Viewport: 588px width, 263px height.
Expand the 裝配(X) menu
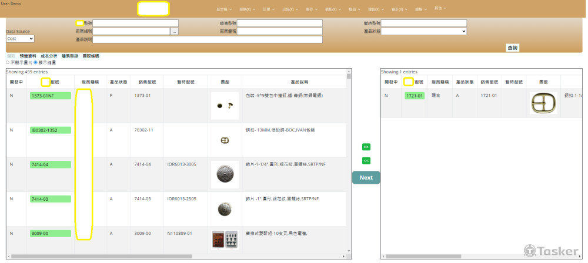click(333, 9)
